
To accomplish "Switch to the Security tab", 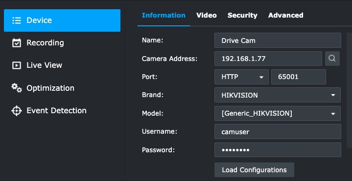I will coord(242,15).
